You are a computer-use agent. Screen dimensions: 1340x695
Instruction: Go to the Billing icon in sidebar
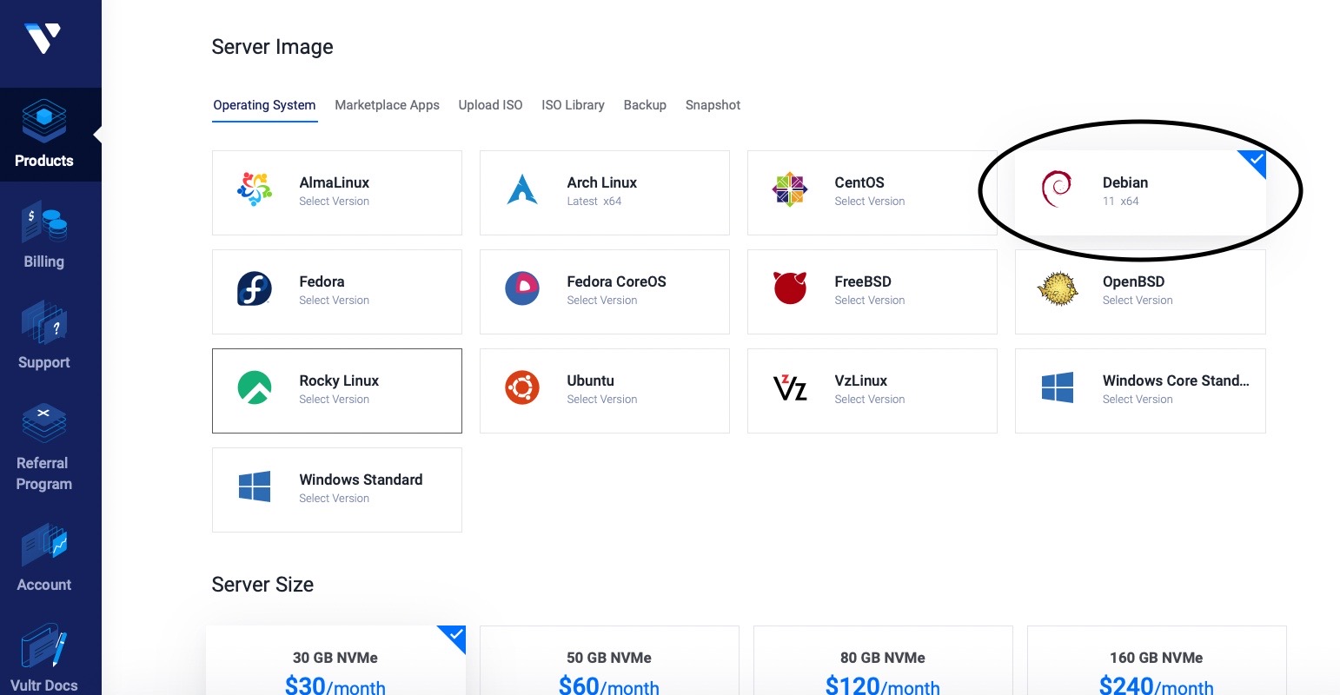(x=44, y=223)
